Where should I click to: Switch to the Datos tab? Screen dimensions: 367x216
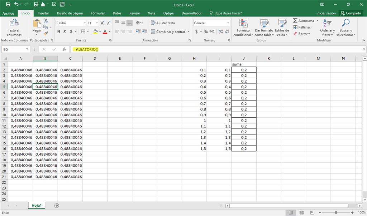(117, 13)
